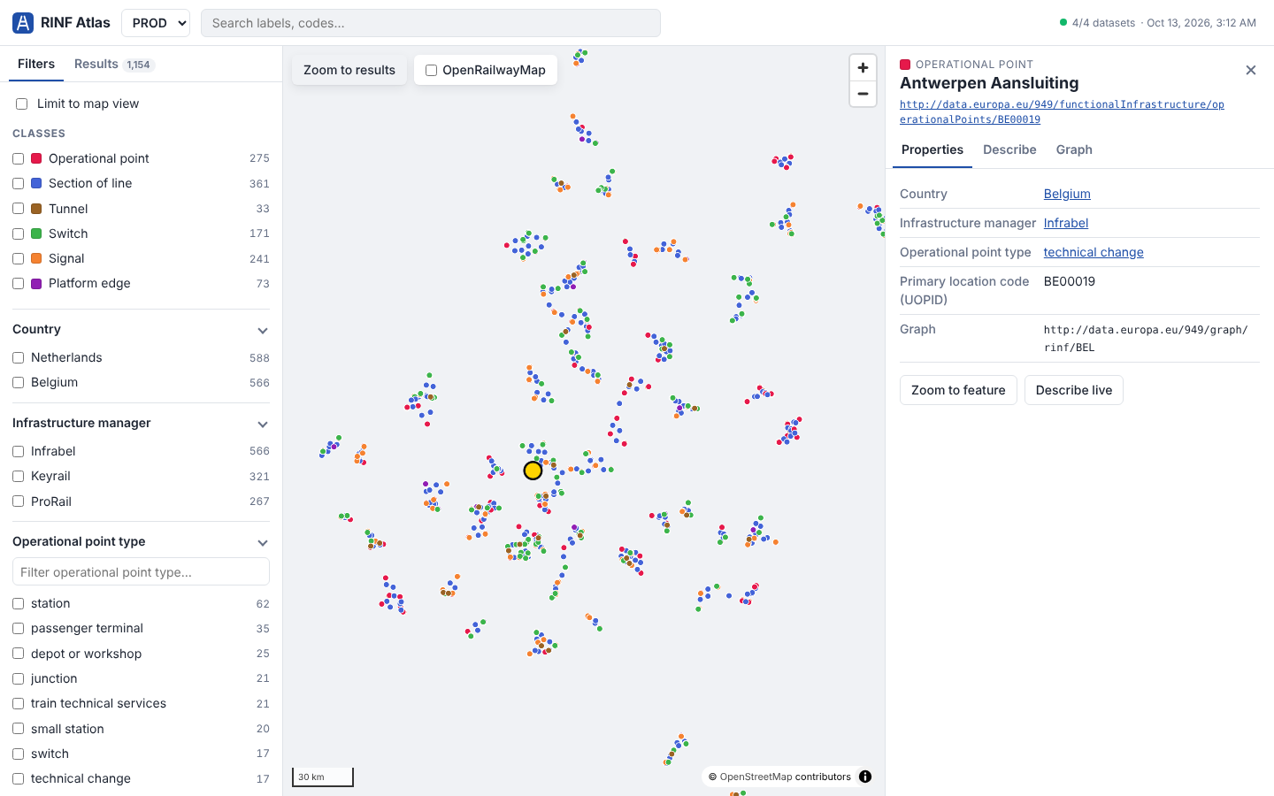
Task: Collapse the Operational point type section
Action: [x=262, y=542]
